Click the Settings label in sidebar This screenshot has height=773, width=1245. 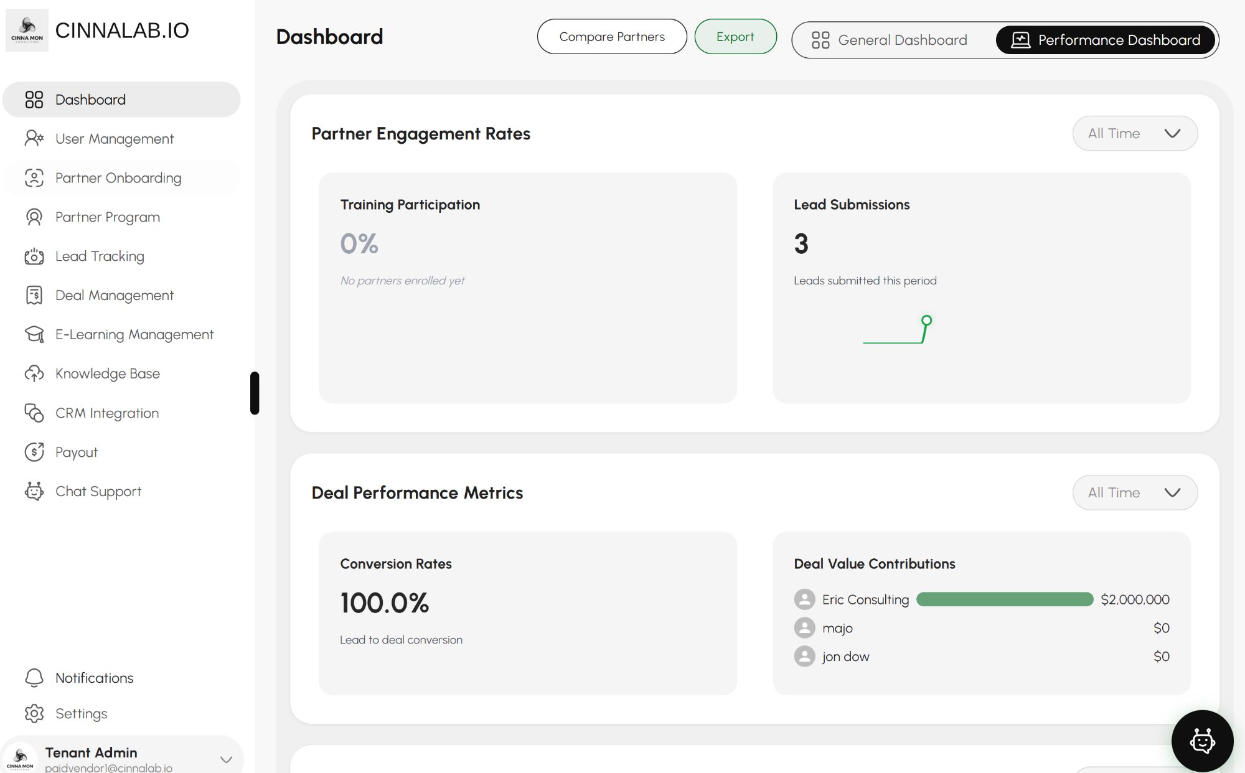click(x=82, y=714)
